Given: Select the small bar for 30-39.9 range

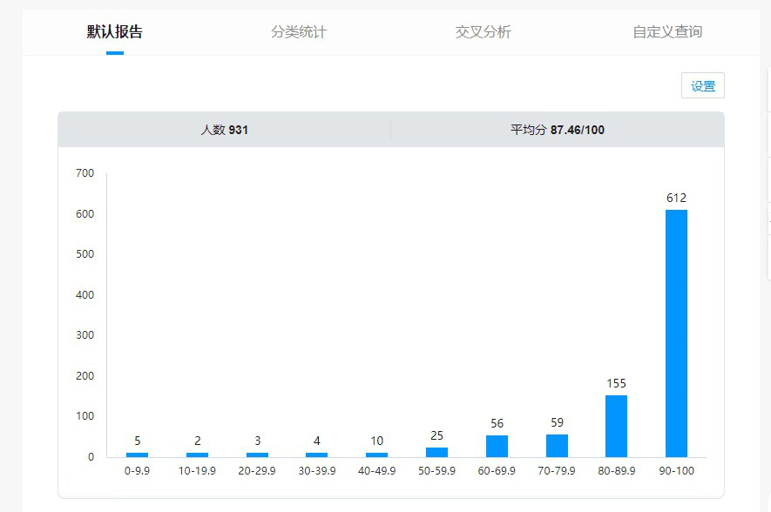Looking at the screenshot, I should point(316,455).
